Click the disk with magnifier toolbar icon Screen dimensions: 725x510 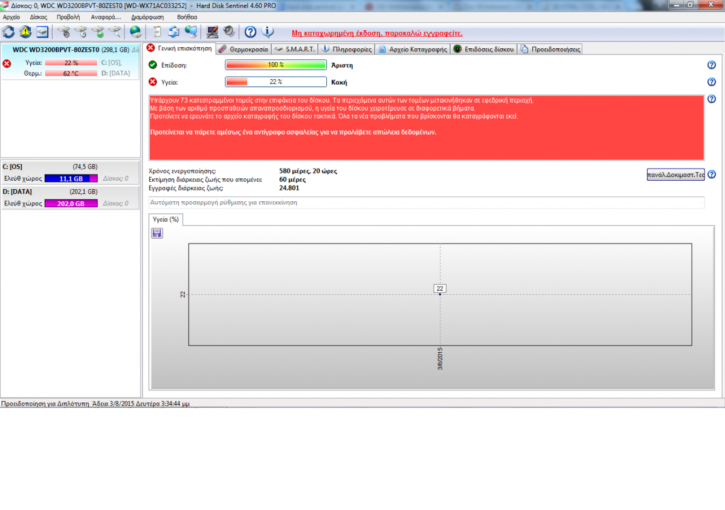point(114,31)
